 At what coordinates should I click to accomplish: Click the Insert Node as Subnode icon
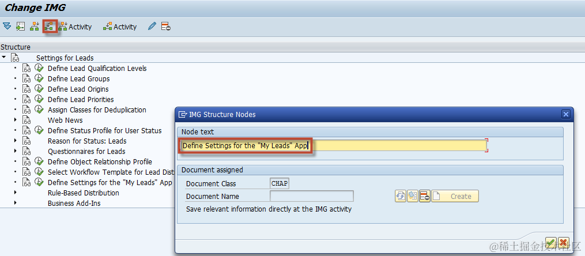50,27
